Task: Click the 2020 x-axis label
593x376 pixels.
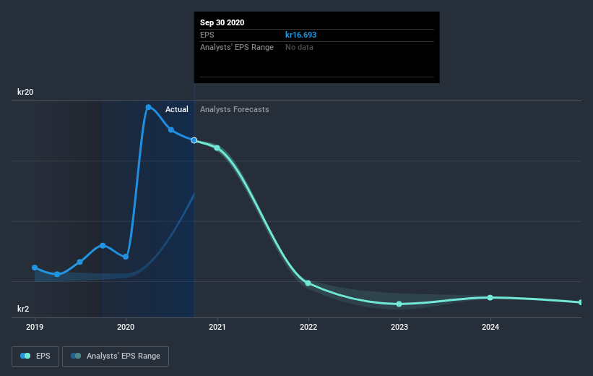Action: 126,327
